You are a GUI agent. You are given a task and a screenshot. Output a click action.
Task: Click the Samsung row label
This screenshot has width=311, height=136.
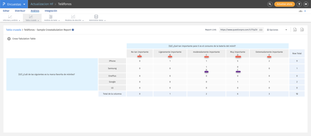(x=112, y=69)
